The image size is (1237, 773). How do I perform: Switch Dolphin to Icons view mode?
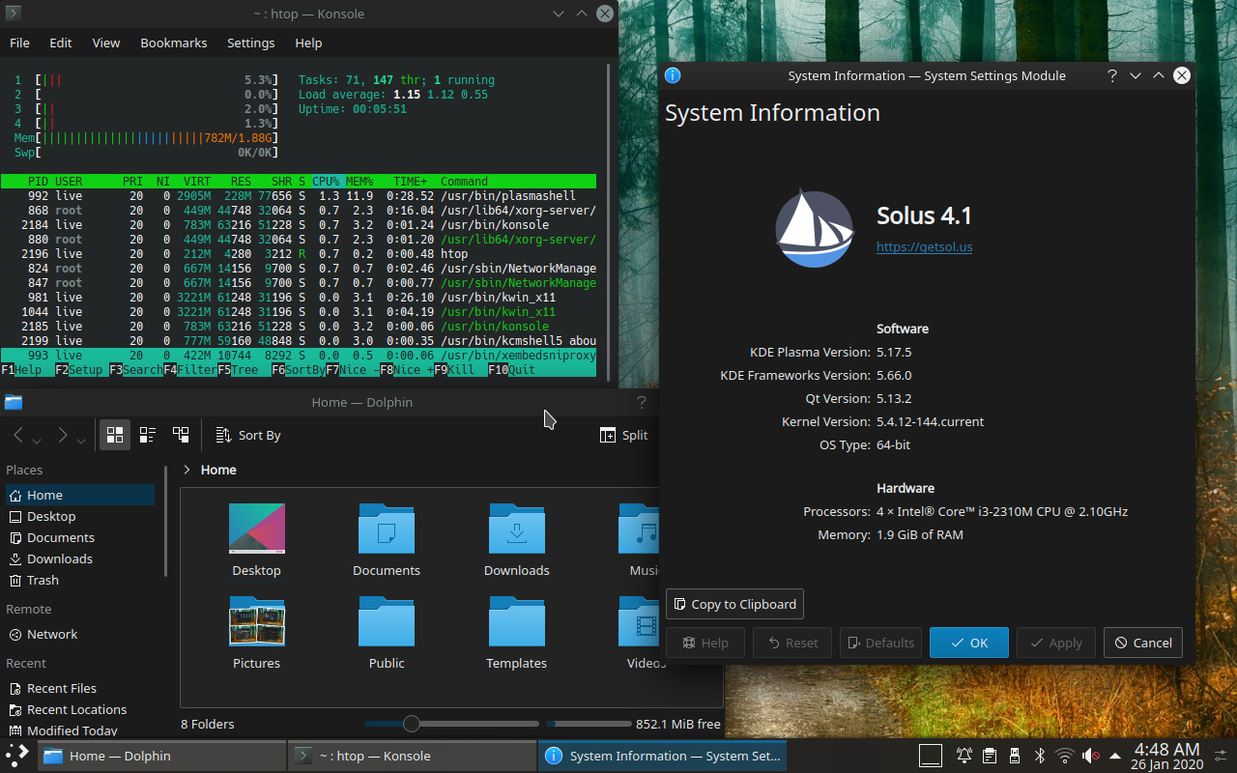115,435
